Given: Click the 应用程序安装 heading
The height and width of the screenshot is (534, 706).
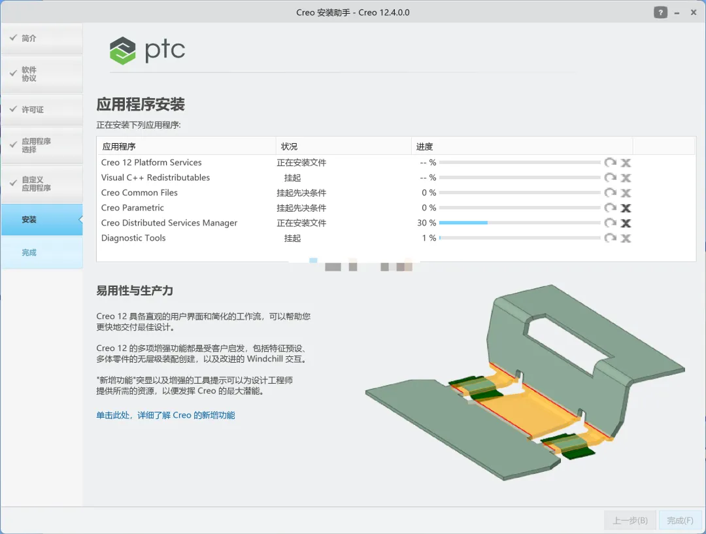Looking at the screenshot, I should click(x=141, y=105).
